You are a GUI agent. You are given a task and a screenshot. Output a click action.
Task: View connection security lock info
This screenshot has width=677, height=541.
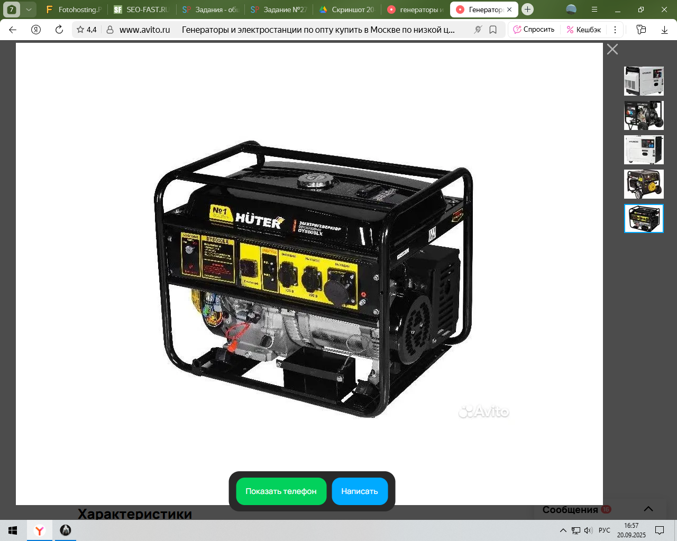coord(110,30)
